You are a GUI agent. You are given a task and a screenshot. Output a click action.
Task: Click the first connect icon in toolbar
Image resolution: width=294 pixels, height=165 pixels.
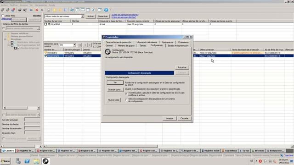(3, 10)
